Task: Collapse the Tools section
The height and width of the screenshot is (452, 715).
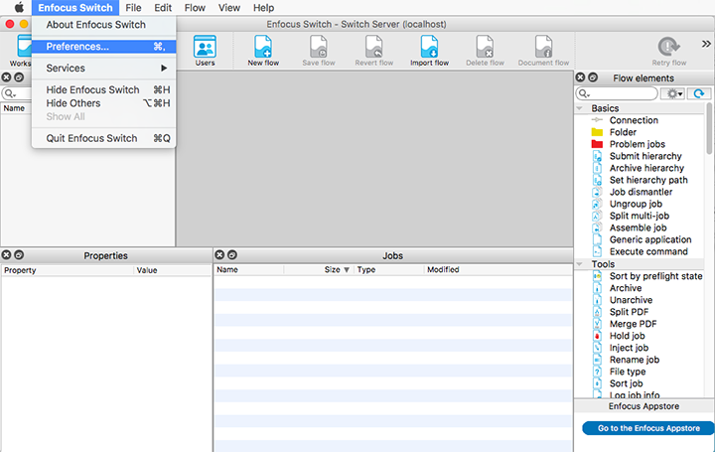Action: pos(580,264)
